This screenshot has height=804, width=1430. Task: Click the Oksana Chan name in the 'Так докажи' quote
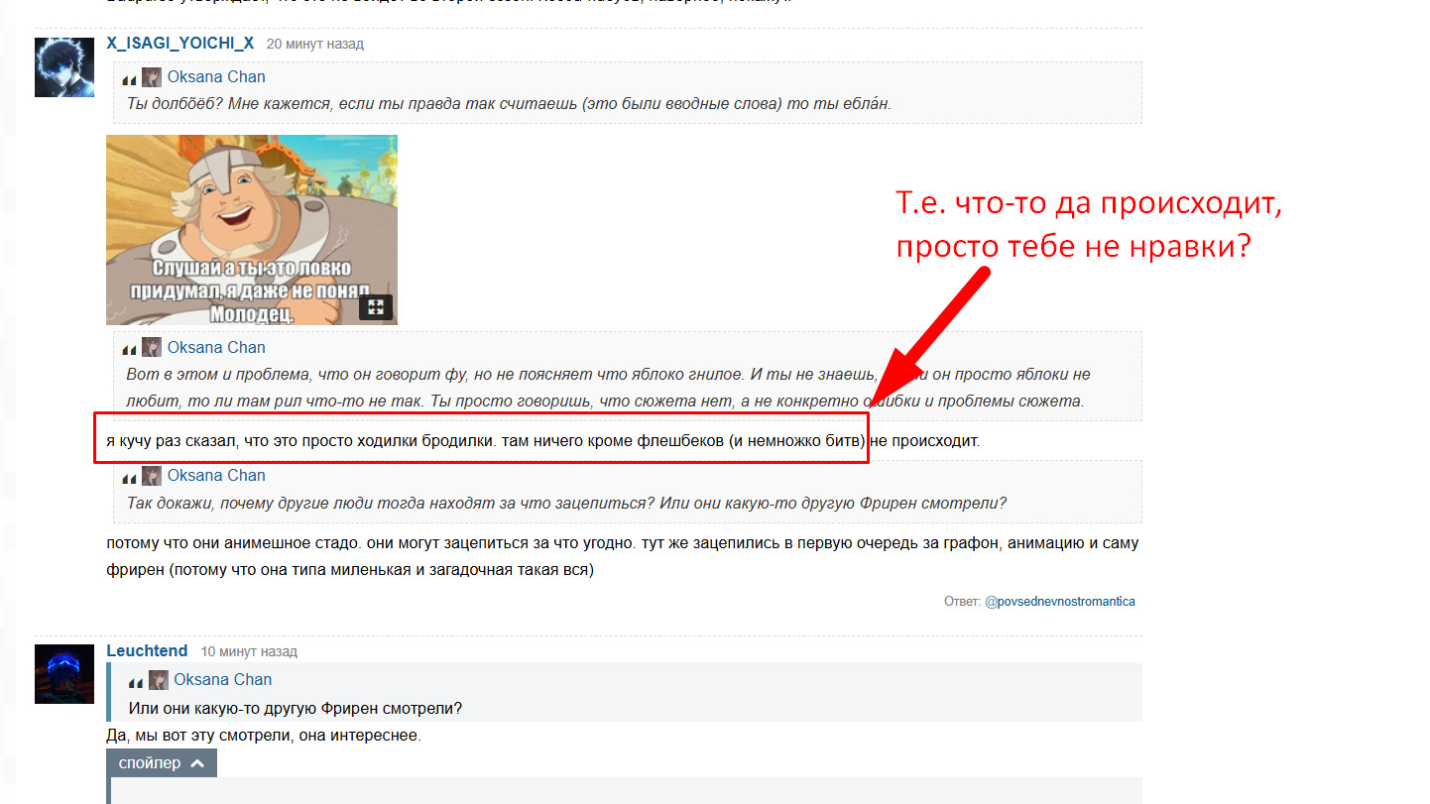(x=216, y=476)
